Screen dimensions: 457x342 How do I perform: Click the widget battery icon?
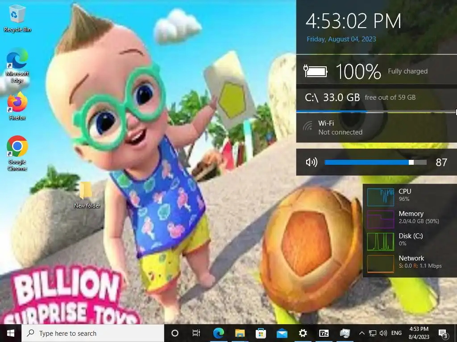[316, 71]
